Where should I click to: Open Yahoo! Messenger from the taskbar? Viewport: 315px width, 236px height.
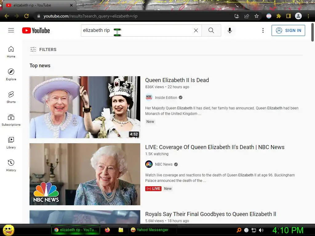click(152, 230)
